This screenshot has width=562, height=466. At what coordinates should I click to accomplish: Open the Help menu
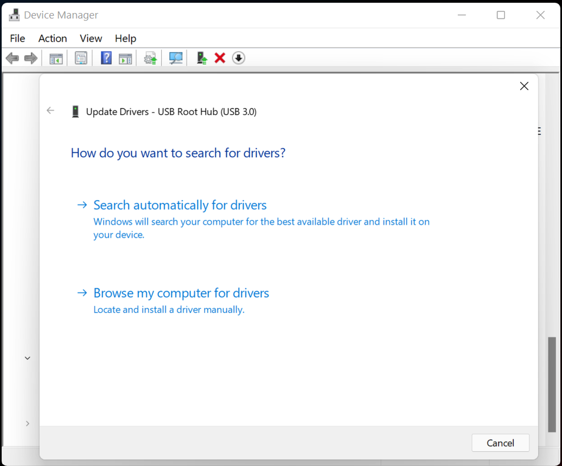(126, 38)
